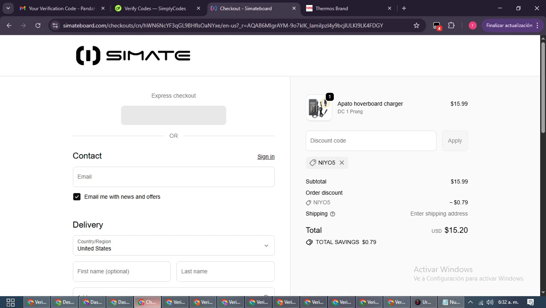Screen dimensions: 546x308
Task: Select the Checkout - Simateboard tab
Action: (250, 8)
